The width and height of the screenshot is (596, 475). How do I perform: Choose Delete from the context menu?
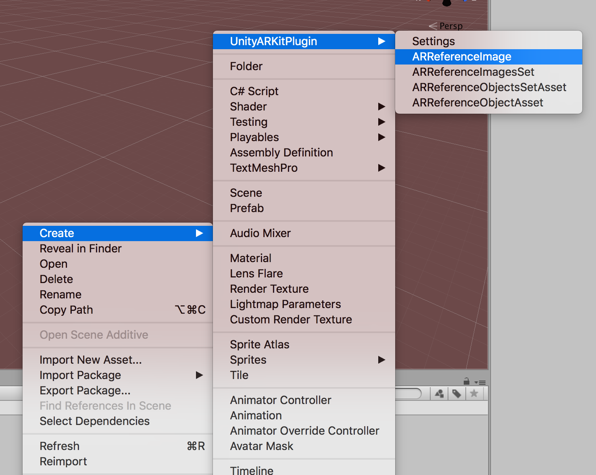click(x=117, y=279)
